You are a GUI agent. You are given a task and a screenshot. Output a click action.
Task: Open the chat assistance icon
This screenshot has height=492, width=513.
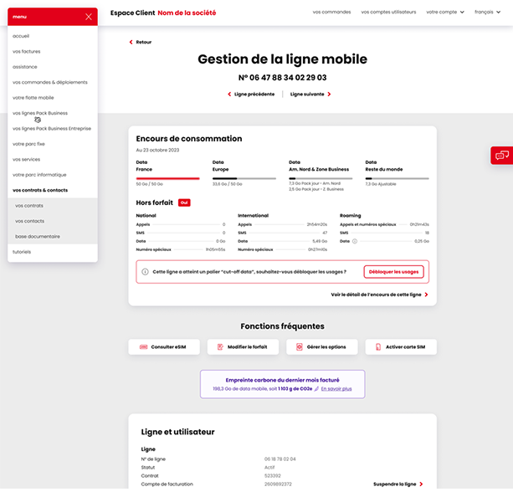502,155
